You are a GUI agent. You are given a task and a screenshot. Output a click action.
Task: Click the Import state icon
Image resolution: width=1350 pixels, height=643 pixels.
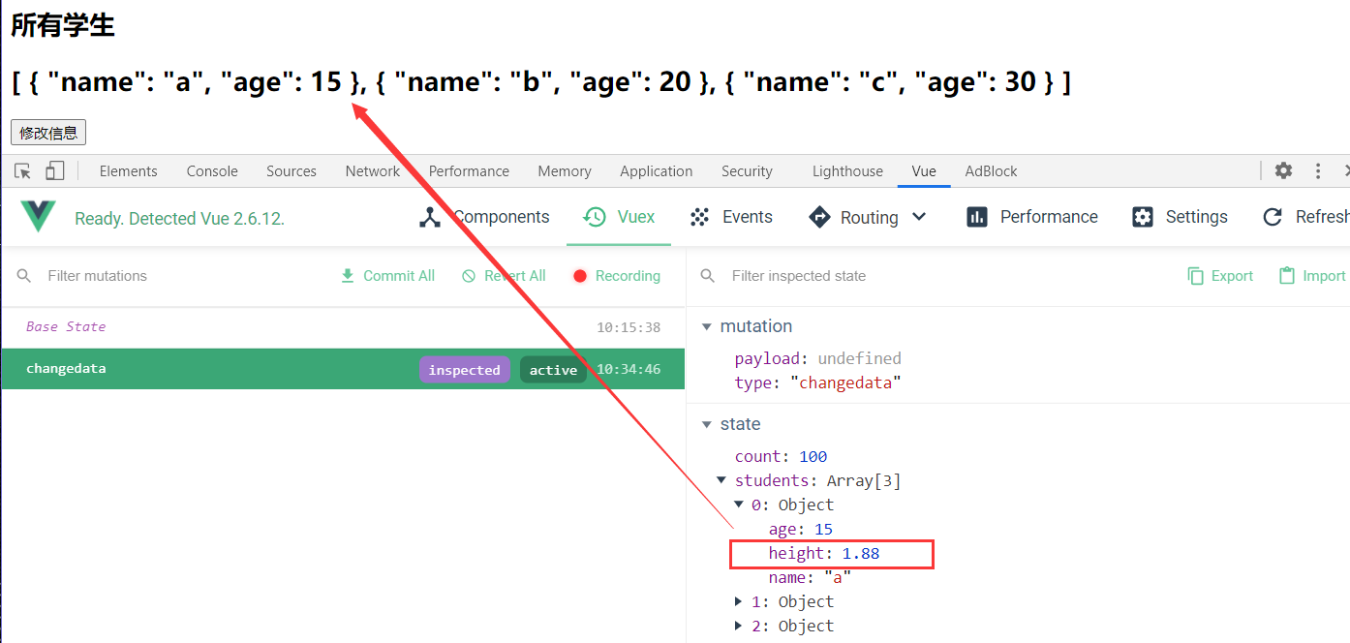pyautogui.click(x=1287, y=276)
